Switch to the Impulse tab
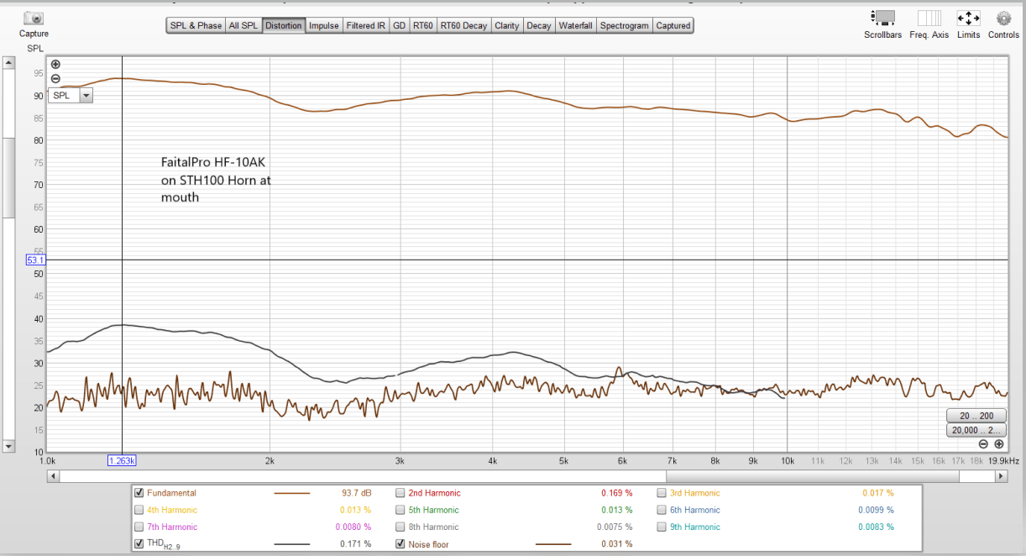 pos(324,26)
